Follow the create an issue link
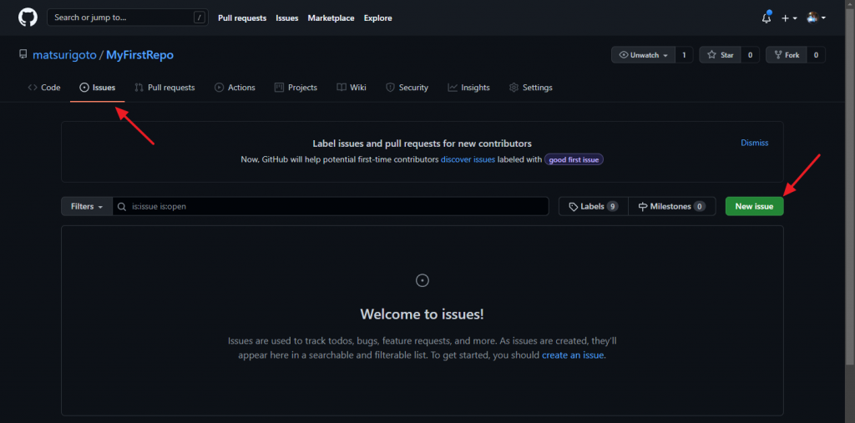The height and width of the screenshot is (423, 855). click(x=573, y=355)
